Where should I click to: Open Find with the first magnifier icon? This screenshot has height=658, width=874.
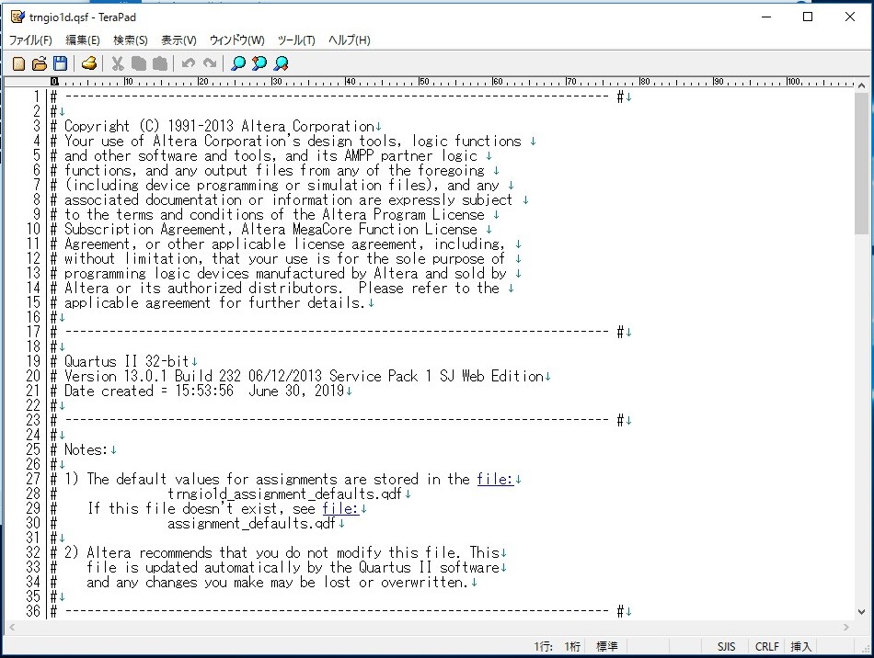238,63
